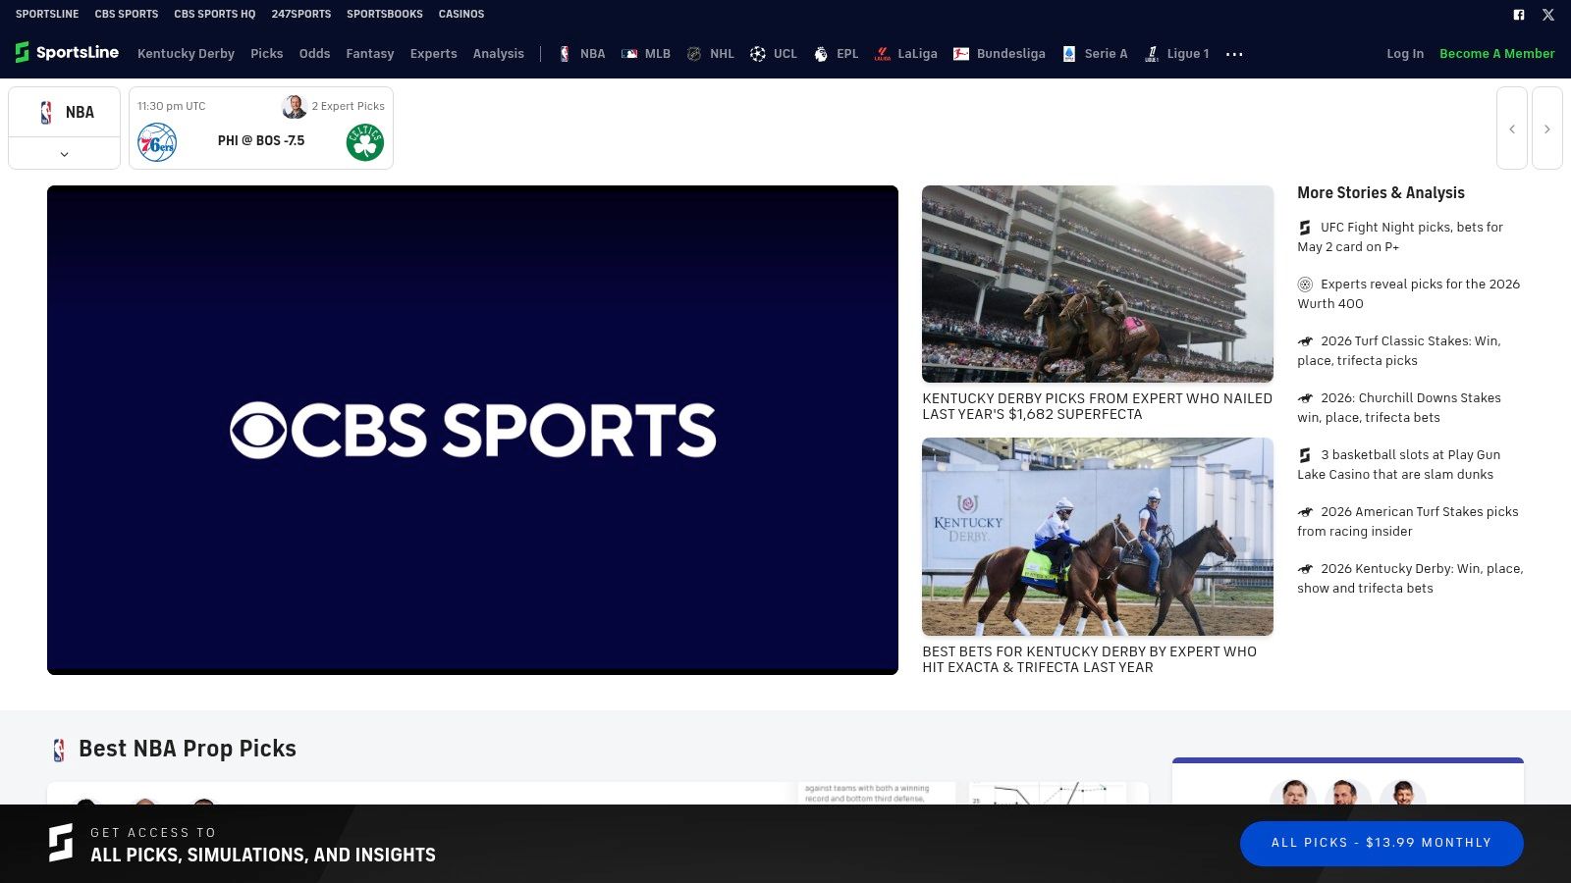Image resolution: width=1571 pixels, height=883 pixels.
Task: Go to CASINOS in top bar
Action: (x=461, y=15)
